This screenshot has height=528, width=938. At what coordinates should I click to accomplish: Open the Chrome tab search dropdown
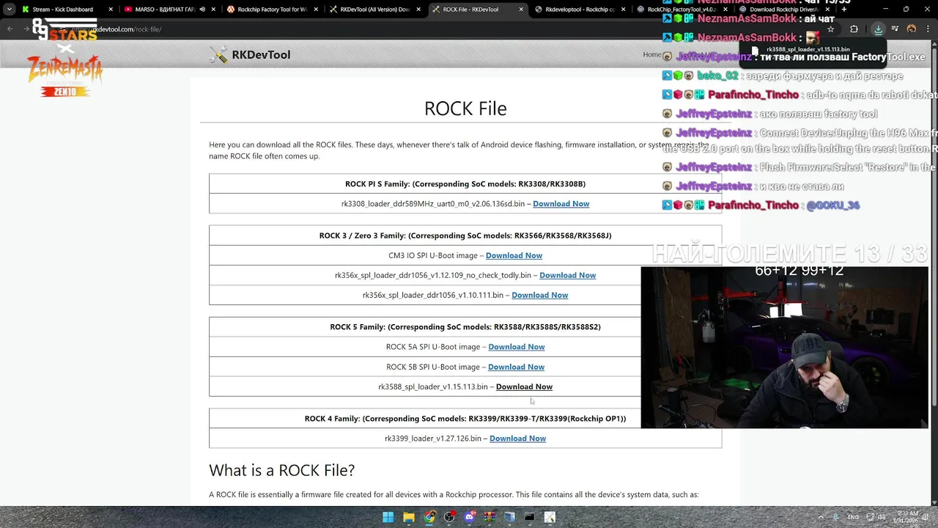point(9,10)
